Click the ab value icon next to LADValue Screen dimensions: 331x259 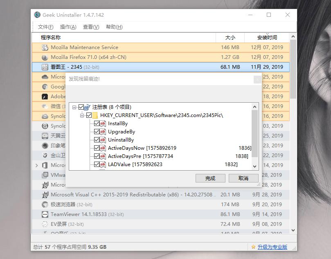[x=103, y=164]
